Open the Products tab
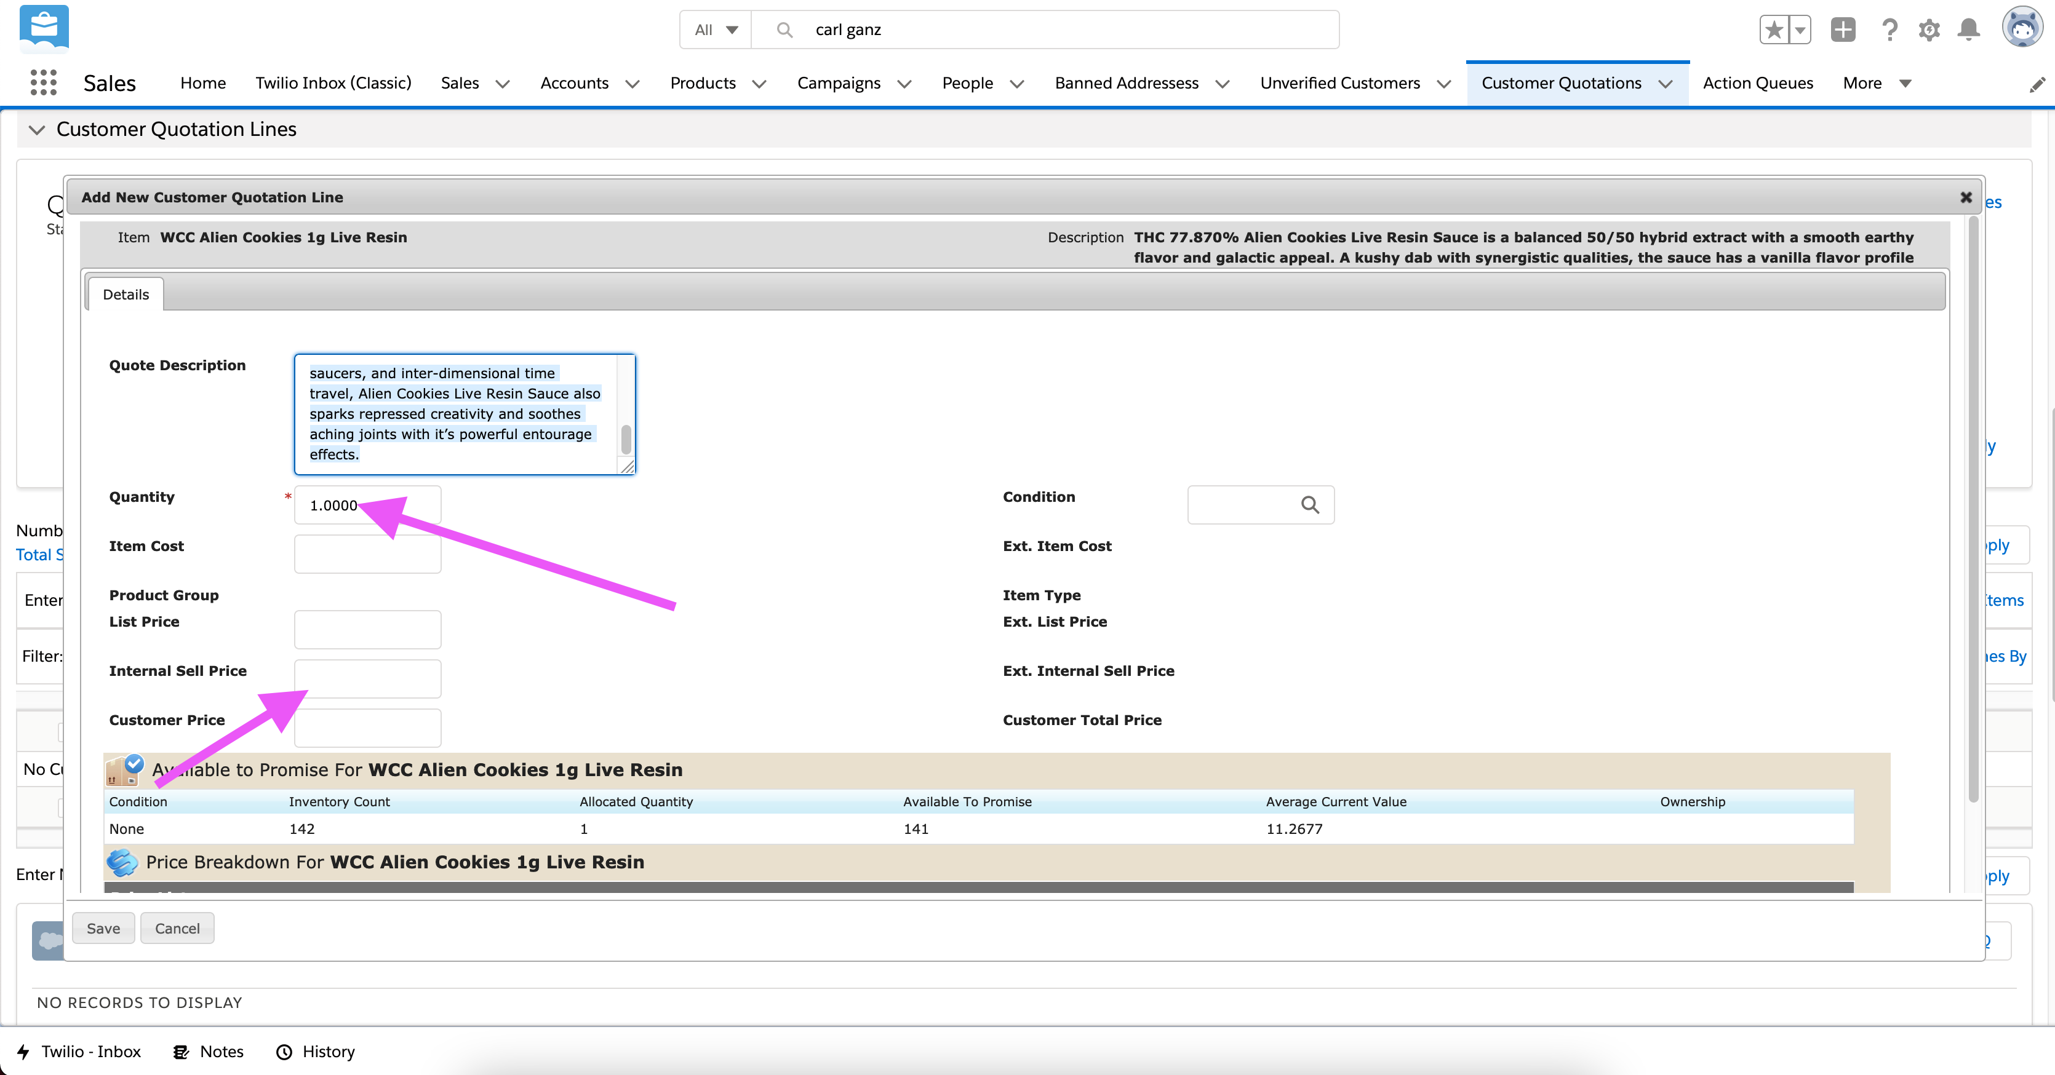The image size is (2055, 1075). tap(703, 83)
